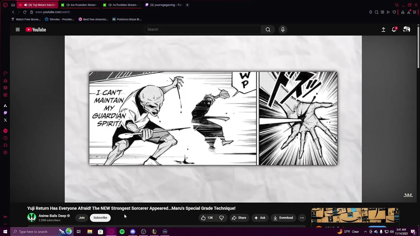Open the Amazon boxes thumbnail in recommendations
The width and height of the screenshot is (420, 236).
click(x=355, y=215)
